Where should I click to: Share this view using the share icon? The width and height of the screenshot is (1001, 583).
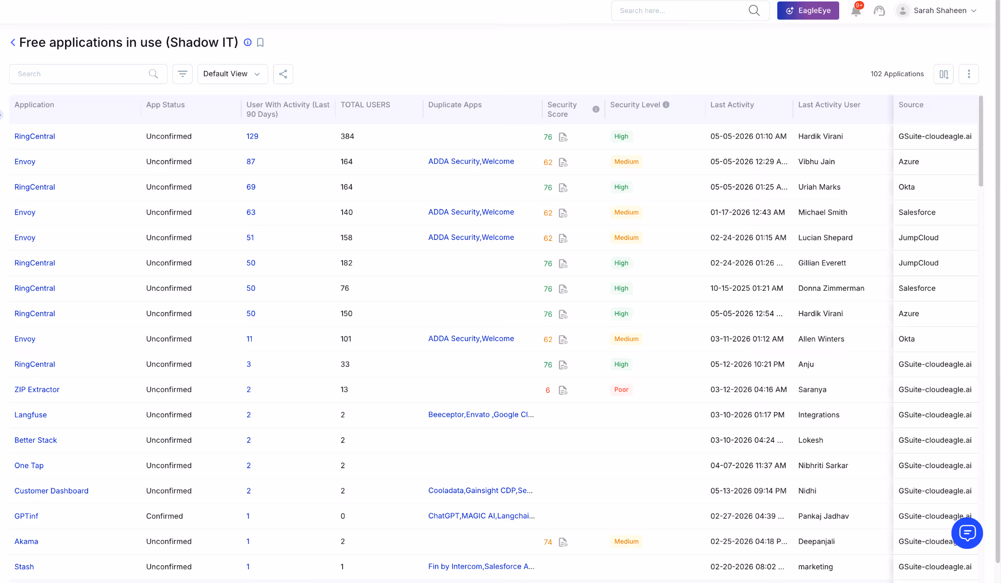click(x=283, y=74)
